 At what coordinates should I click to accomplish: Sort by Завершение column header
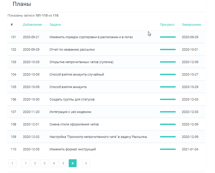tap(191, 25)
